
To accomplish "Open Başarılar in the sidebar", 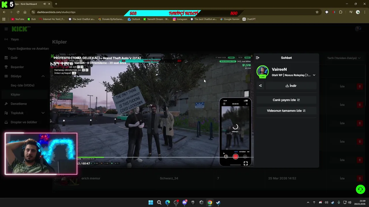I will tap(17, 67).
